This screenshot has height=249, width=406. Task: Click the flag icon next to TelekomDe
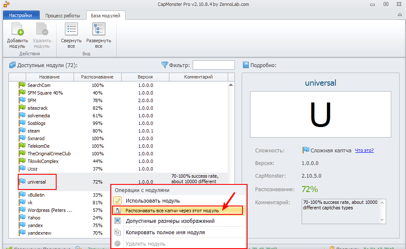(22, 146)
